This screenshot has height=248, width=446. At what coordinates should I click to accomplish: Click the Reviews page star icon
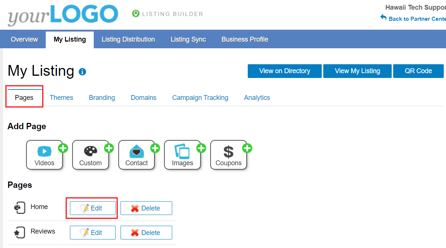pyautogui.click(x=19, y=232)
